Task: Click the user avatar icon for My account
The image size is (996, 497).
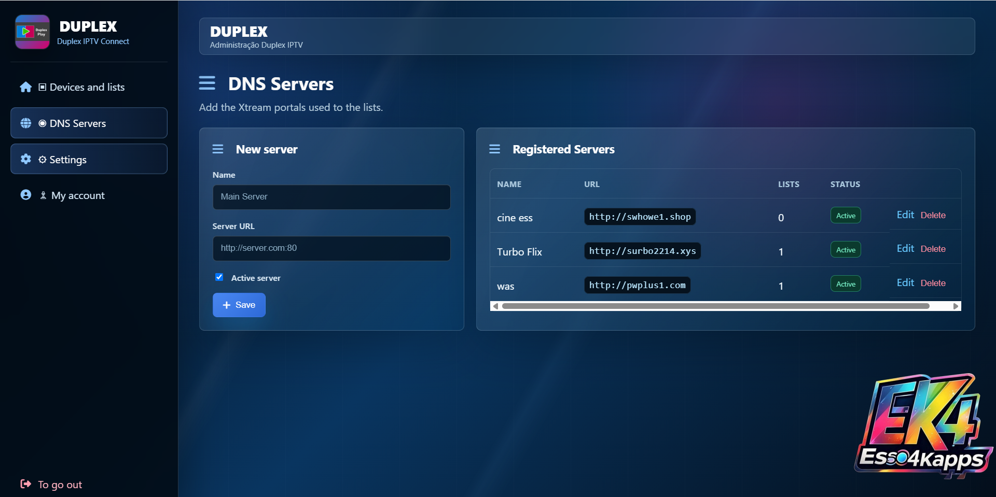Action: pyautogui.click(x=26, y=195)
